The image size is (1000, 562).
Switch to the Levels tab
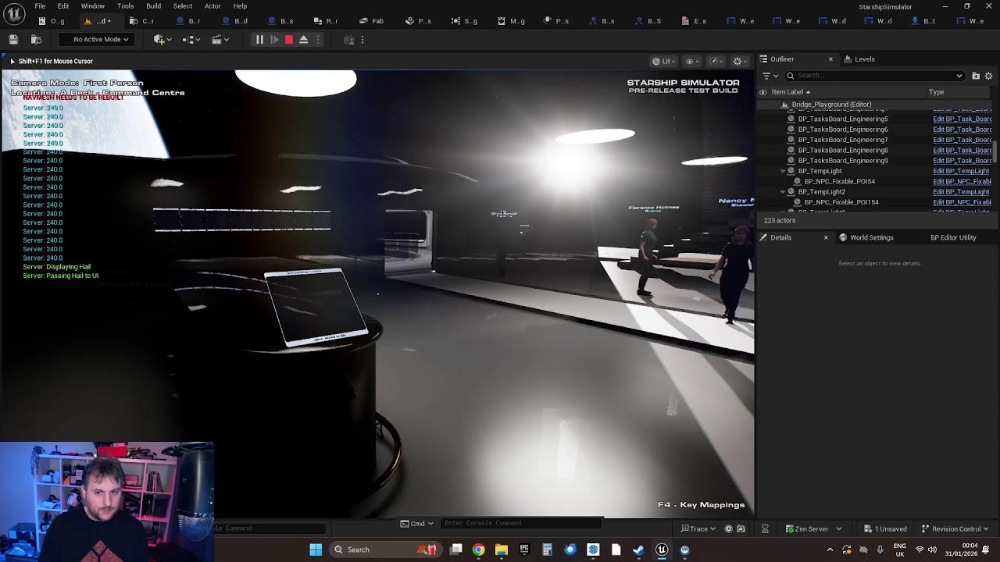[x=859, y=59]
